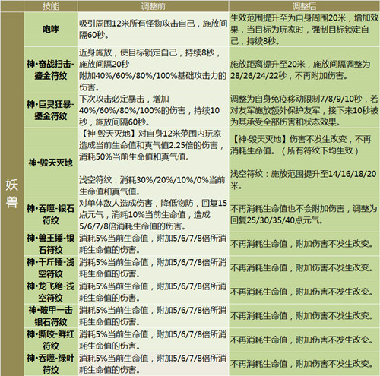Image resolution: width=380 pixels, height=376 pixels.
Task: Click the 生效范围提升至为自身周围20米 cell
Action: click(304, 29)
